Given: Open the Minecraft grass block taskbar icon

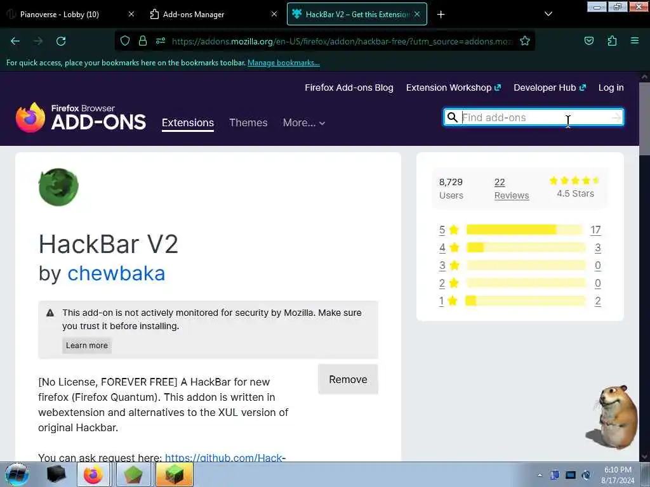Looking at the screenshot, I should click(174, 474).
